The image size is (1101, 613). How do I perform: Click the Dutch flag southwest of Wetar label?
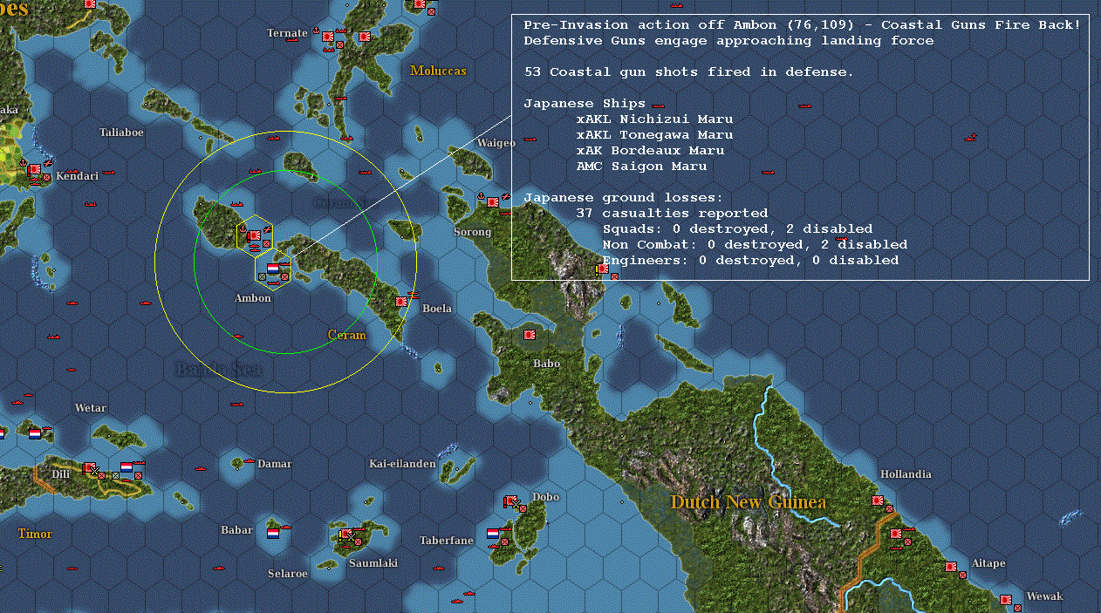point(35,433)
